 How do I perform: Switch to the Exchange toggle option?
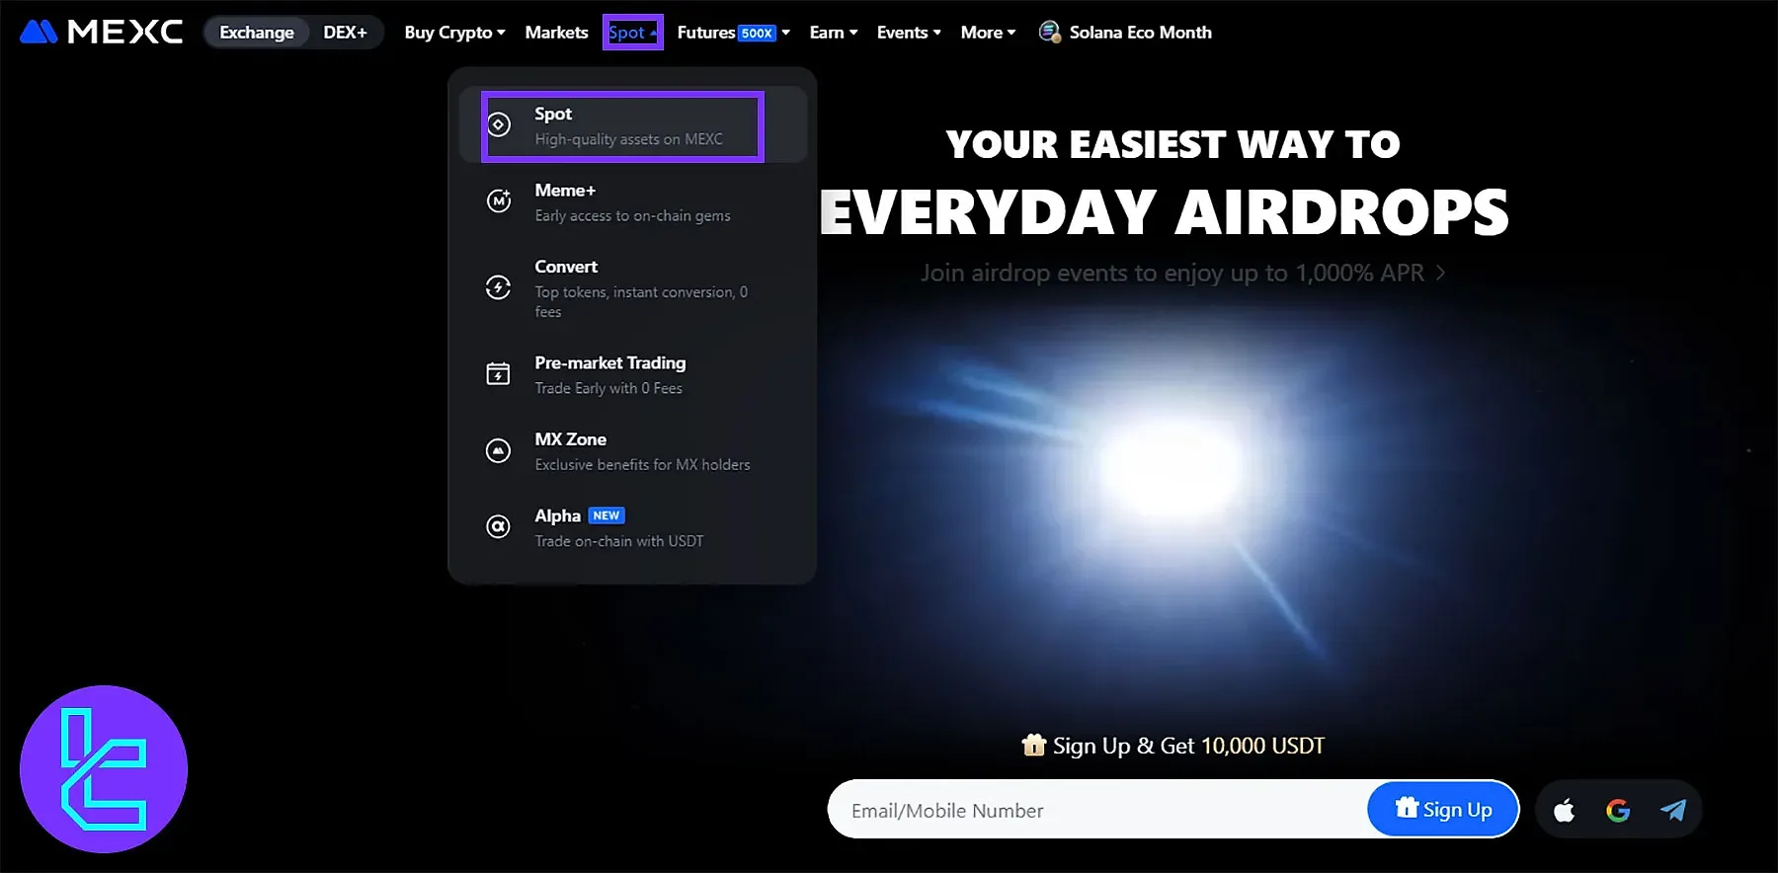[x=257, y=33]
